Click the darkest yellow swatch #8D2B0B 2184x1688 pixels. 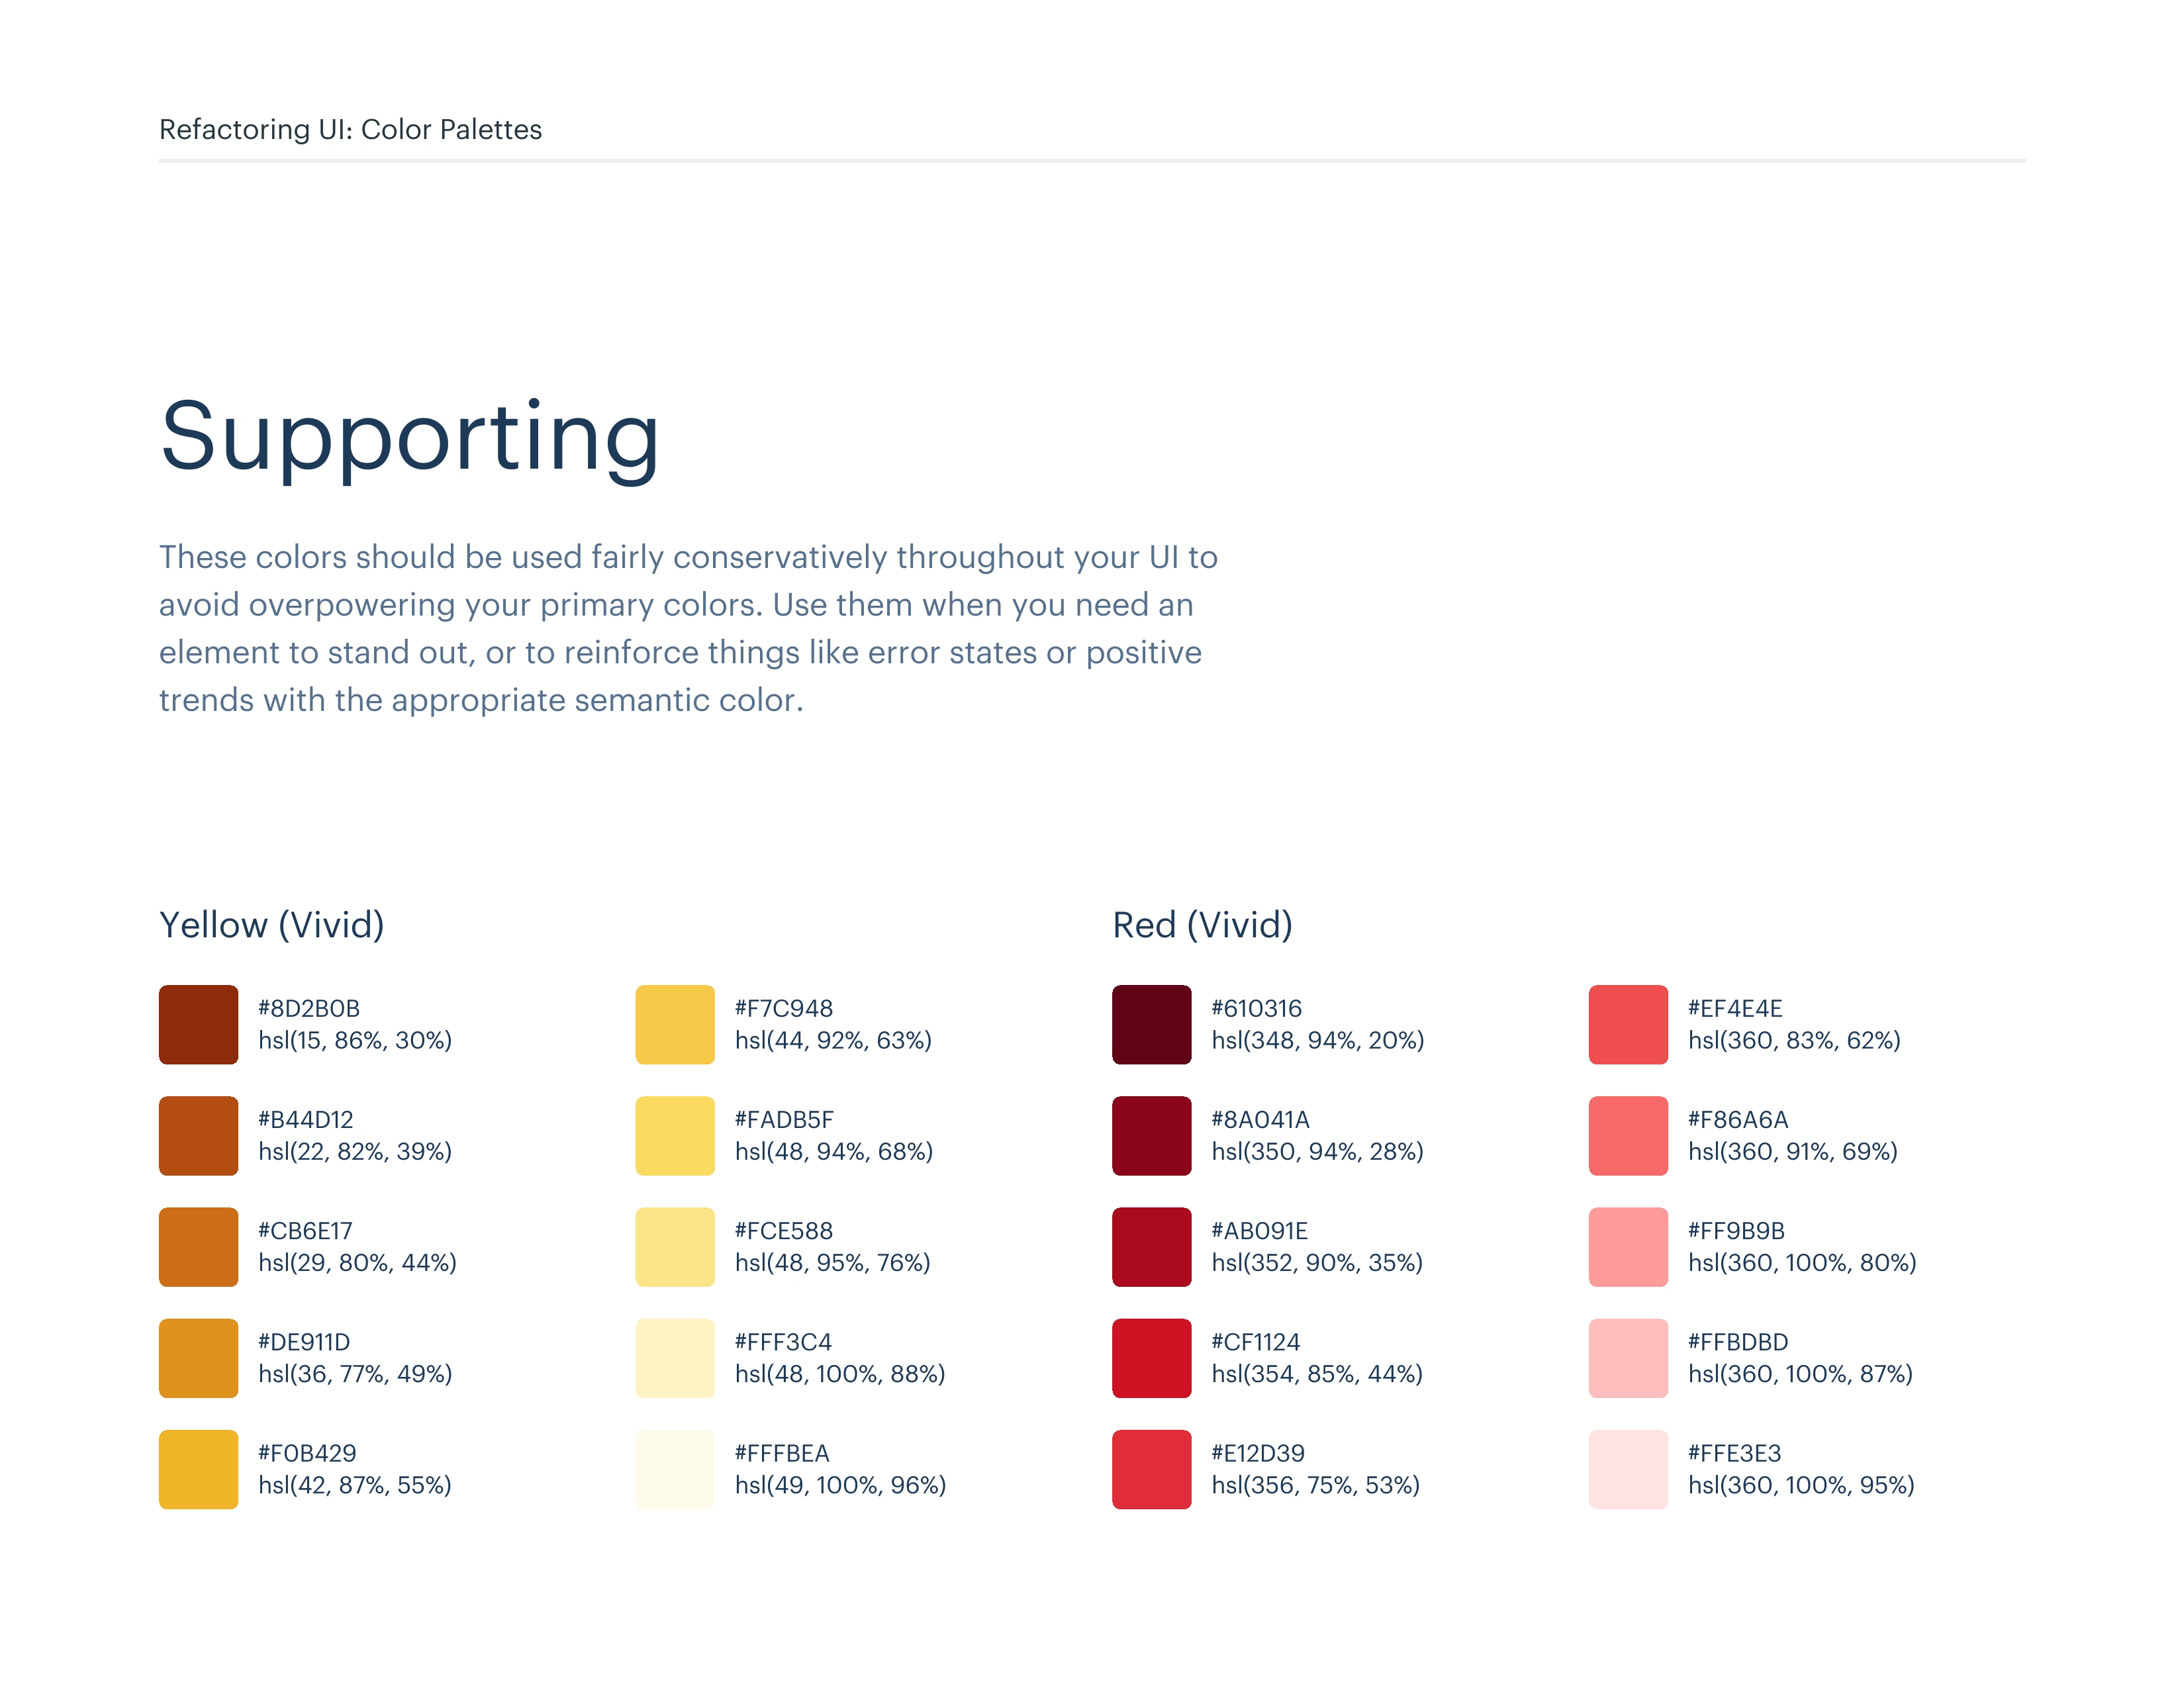pos(198,1024)
